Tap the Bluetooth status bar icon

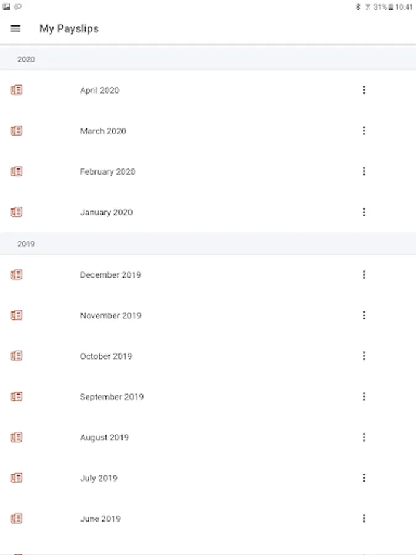pos(357,7)
